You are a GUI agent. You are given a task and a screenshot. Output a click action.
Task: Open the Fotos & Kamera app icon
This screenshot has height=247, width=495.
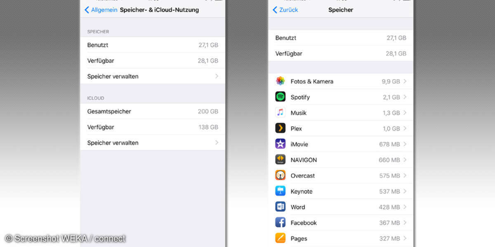point(280,81)
